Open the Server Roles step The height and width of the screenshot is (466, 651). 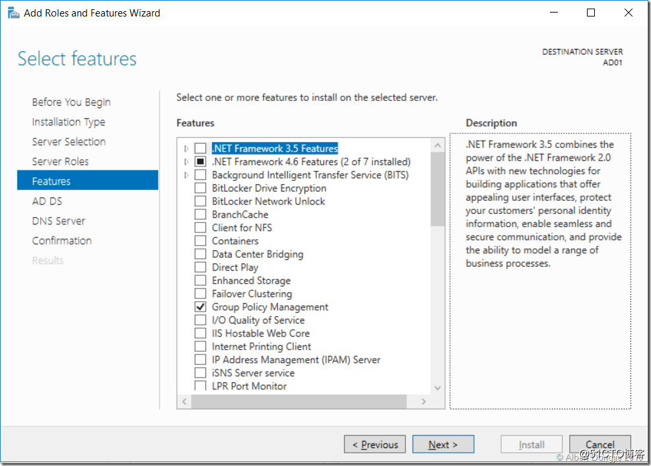[x=60, y=162]
